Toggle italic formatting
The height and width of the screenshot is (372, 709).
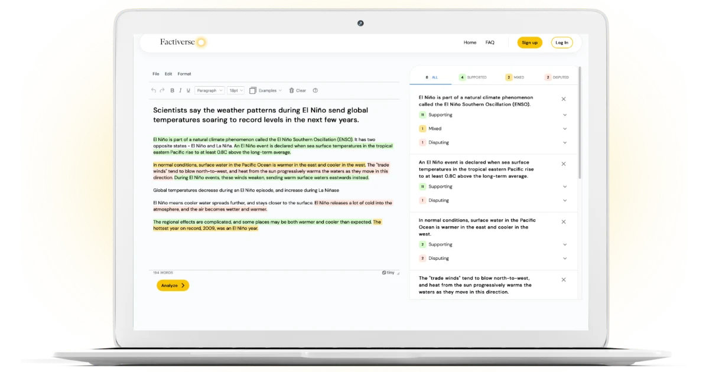click(180, 90)
